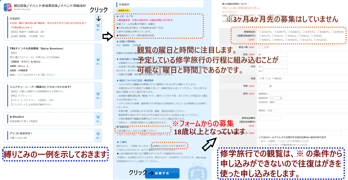Click the 姓 last name input field
This screenshot has height=180, width=348.
275,54
